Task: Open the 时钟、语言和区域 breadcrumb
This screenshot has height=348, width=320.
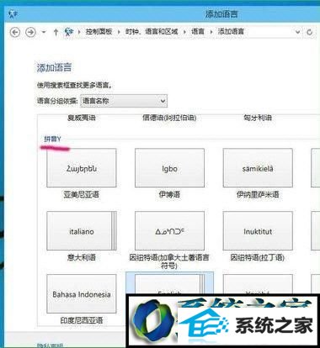Action: [152, 31]
